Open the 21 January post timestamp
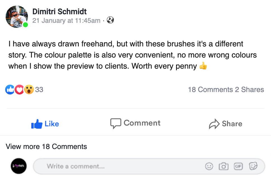 pyautogui.click(x=66, y=21)
